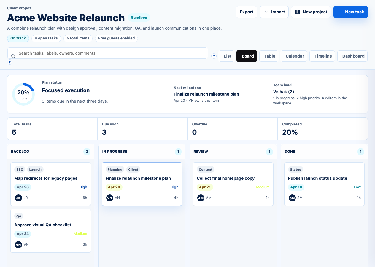
Task: Click the VN avatar on Finalize relaunch card
Action: 110,198
